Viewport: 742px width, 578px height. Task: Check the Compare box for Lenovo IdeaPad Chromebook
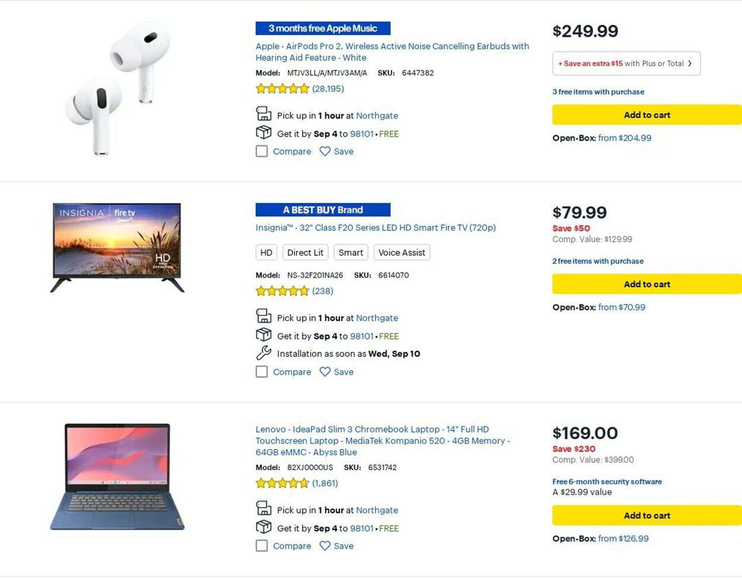click(261, 546)
